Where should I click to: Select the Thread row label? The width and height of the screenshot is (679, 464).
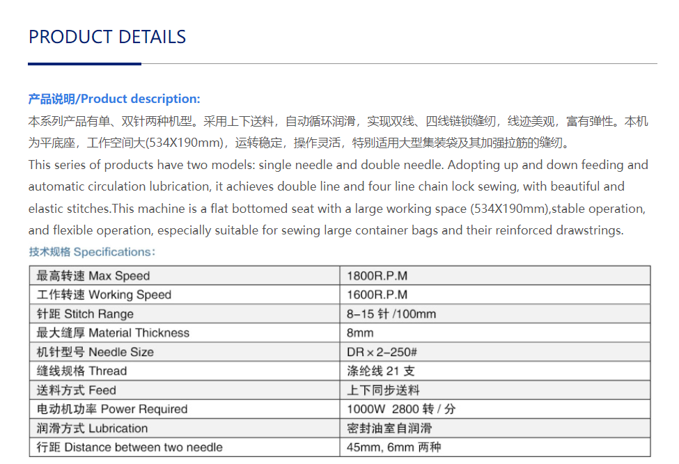(x=81, y=371)
